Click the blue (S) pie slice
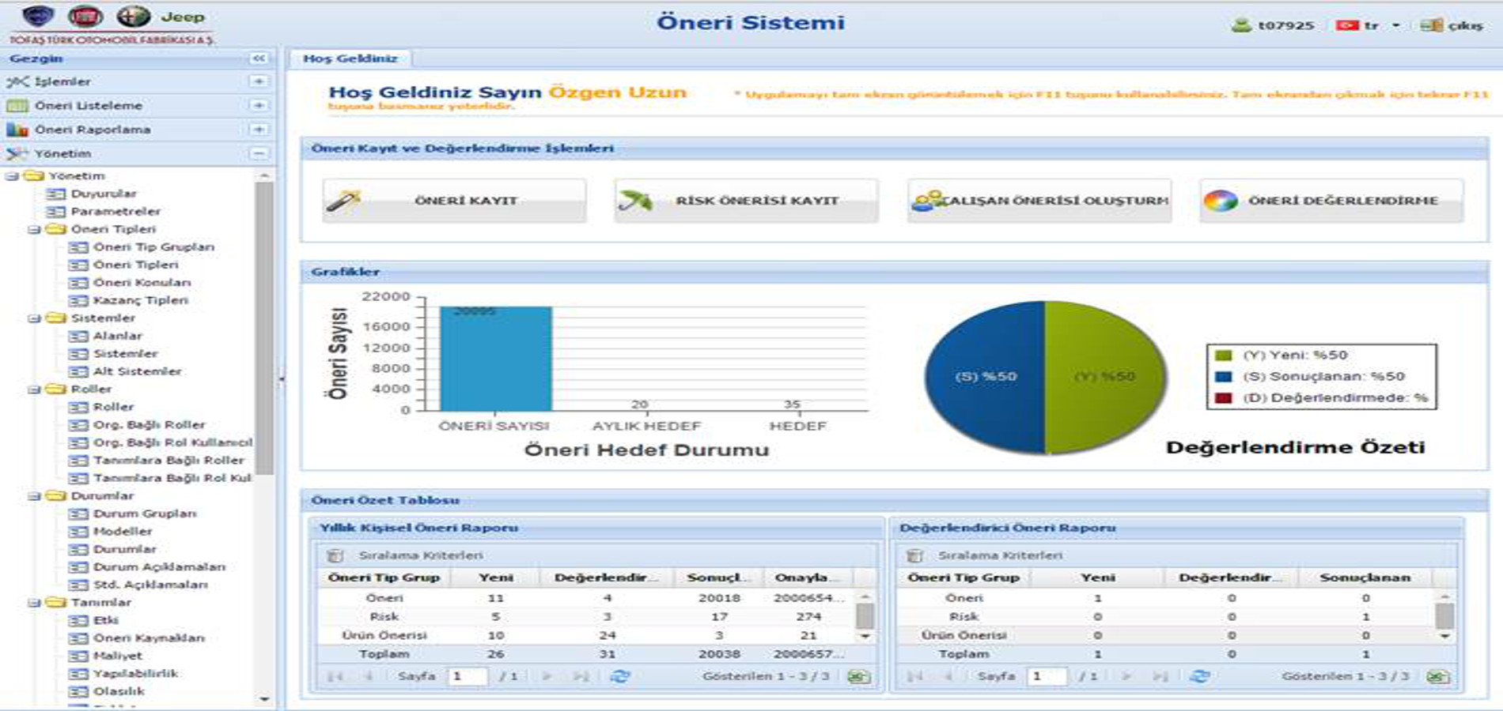This screenshot has width=1503, height=711. click(x=983, y=377)
